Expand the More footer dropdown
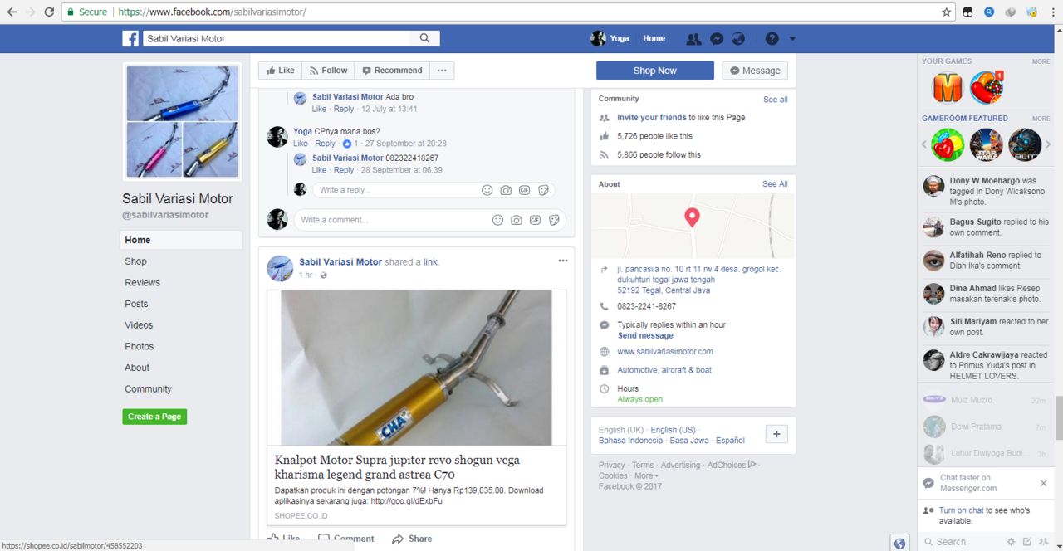Image resolution: width=1063 pixels, height=551 pixels. tap(646, 476)
